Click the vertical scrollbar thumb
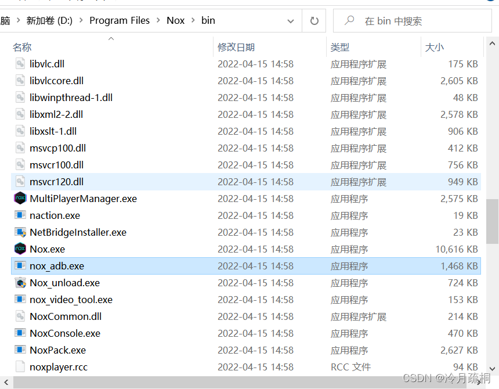 [x=492, y=221]
